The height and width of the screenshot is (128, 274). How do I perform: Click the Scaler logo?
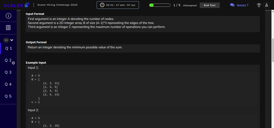coord(16,5)
